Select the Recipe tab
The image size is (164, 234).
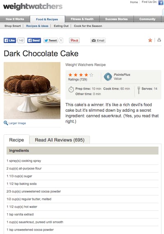(x=16, y=140)
